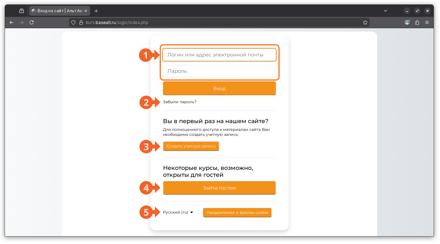Click the Забыли пароль? link
Image resolution: width=440 pixels, height=244 pixels.
pyautogui.click(x=180, y=102)
